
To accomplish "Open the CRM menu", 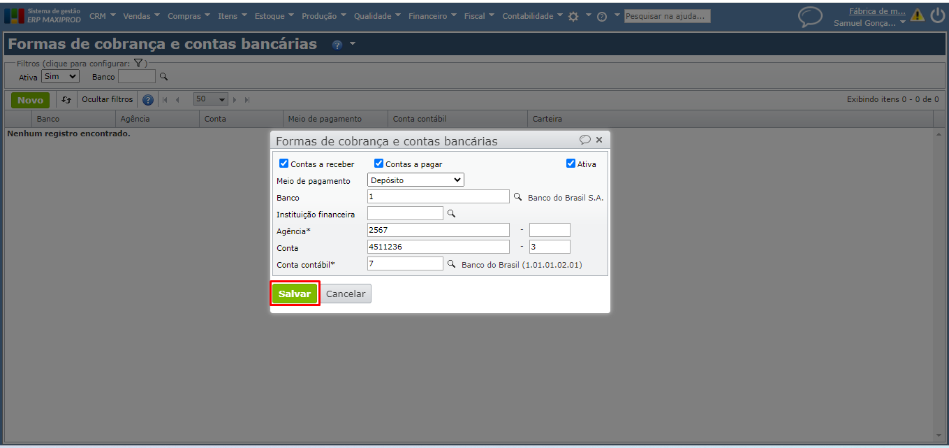I will (x=103, y=16).
